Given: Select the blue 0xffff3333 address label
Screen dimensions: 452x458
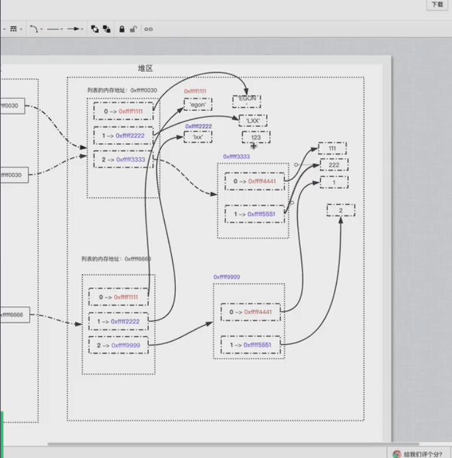Looking at the screenshot, I should point(236,157).
